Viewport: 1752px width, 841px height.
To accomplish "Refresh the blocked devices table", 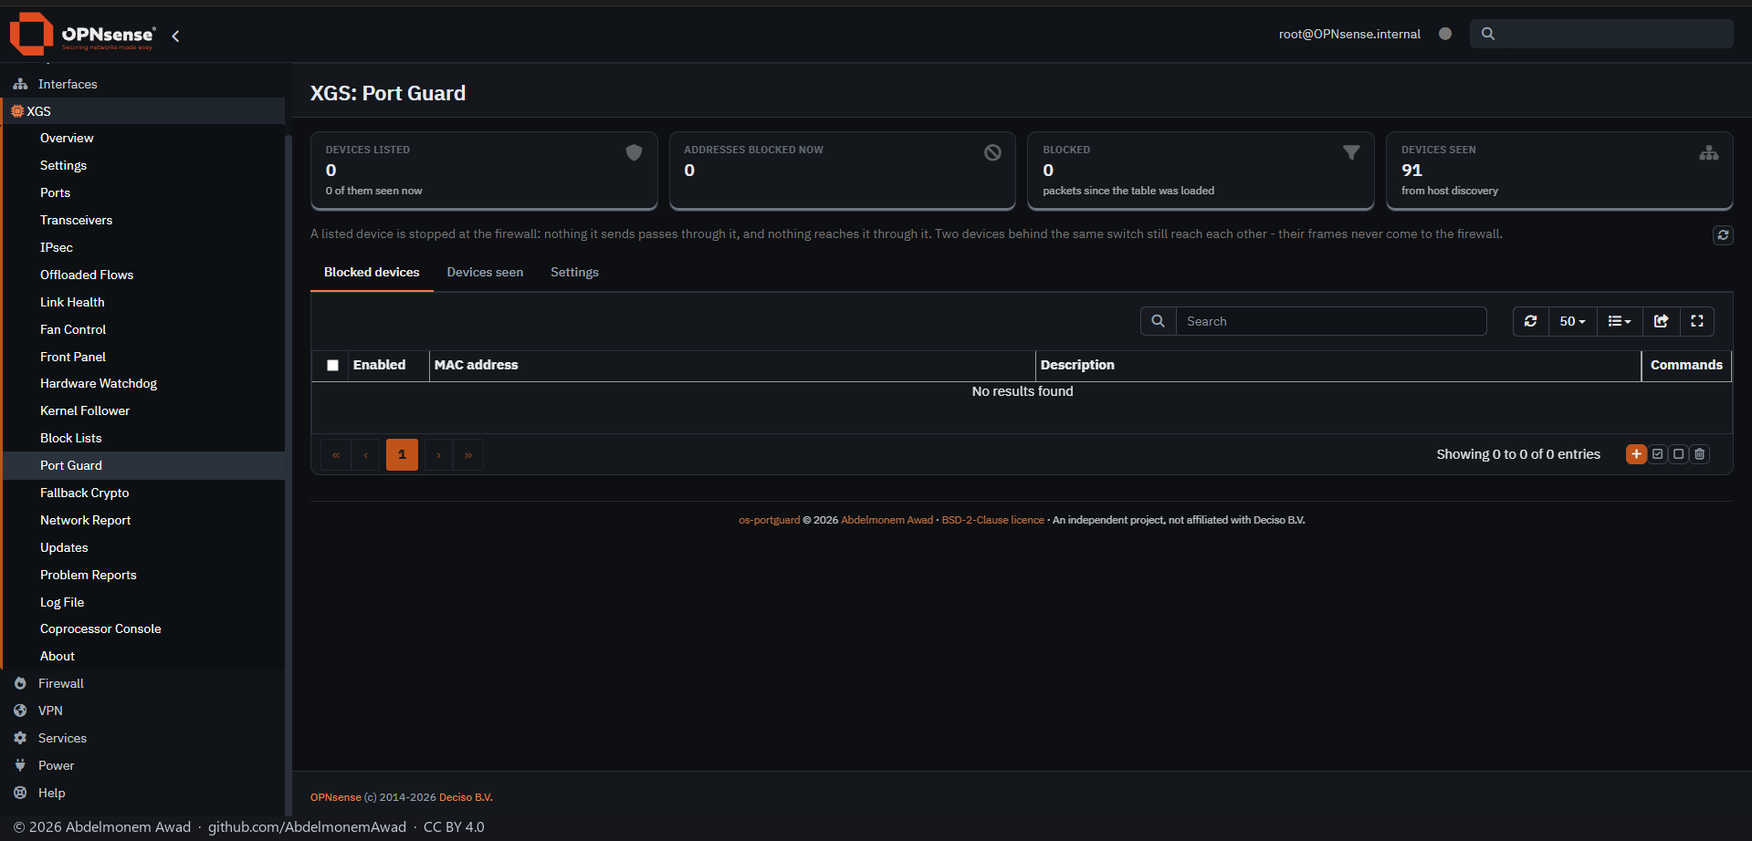I will (x=1531, y=321).
